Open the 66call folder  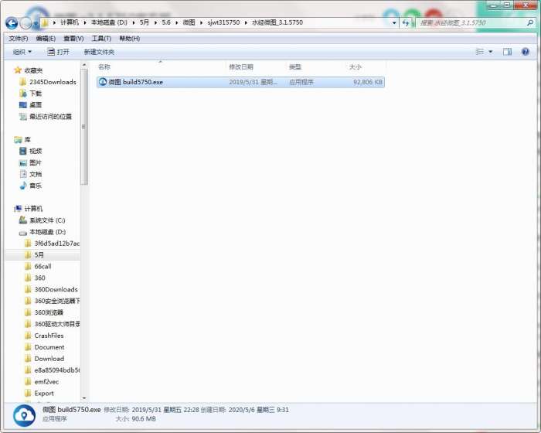click(x=38, y=267)
